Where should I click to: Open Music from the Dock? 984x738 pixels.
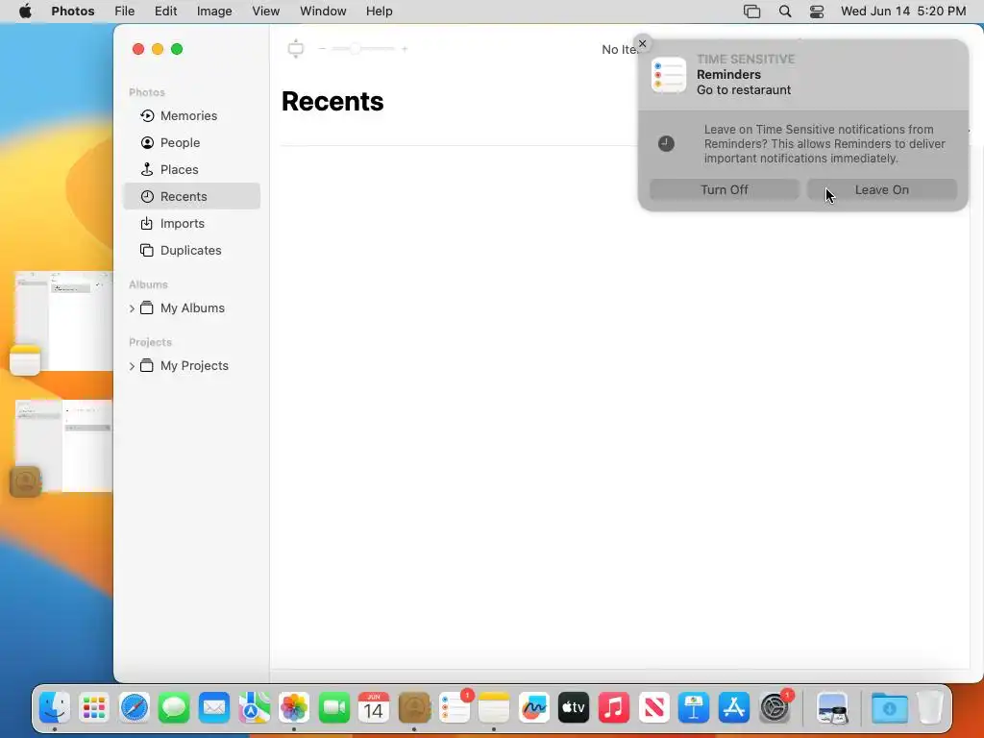(x=614, y=708)
